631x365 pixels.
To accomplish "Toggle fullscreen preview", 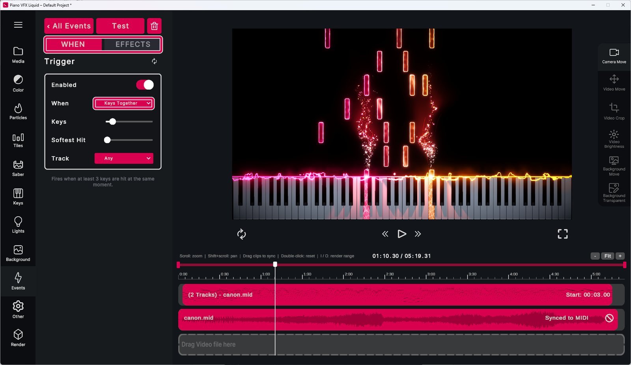I will (x=563, y=234).
